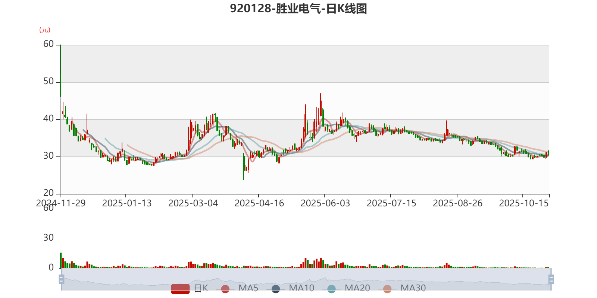Viewport: 597px width, 298px height.
Task: Click the 0 volume axis label
Action: pos(51,267)
